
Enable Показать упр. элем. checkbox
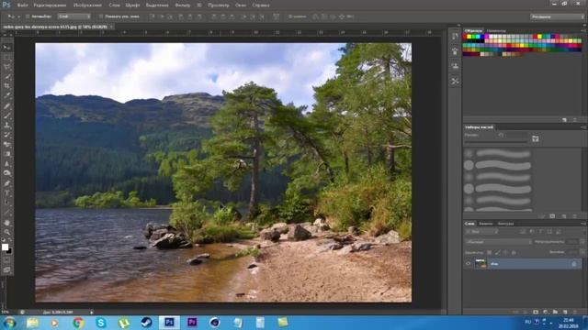(x=101, y=16)
